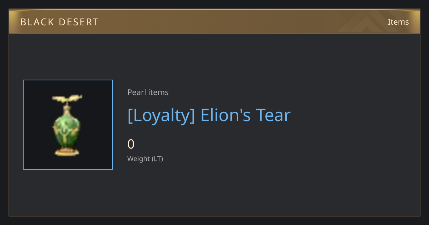This screenshot has width=429, height=225.
Task: Click the golden winged stopper on the bottle
Action: (x=67, y=98)
